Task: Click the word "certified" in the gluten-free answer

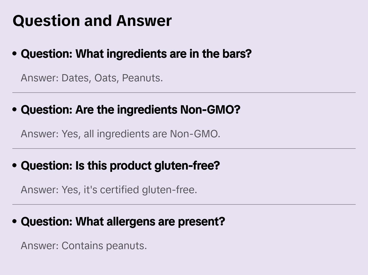Action: 119,190
